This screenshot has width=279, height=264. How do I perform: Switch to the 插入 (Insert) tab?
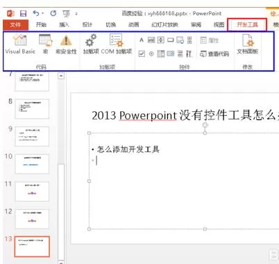[x=64, y=24]
